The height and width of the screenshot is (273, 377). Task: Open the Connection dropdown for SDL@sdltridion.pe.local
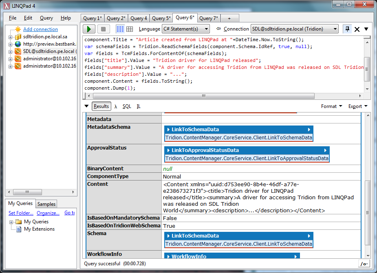294,29
